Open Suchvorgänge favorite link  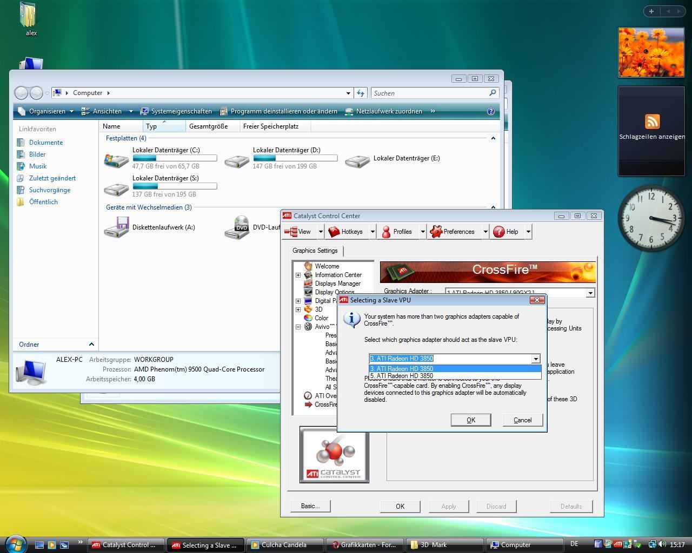click(50, 190)
